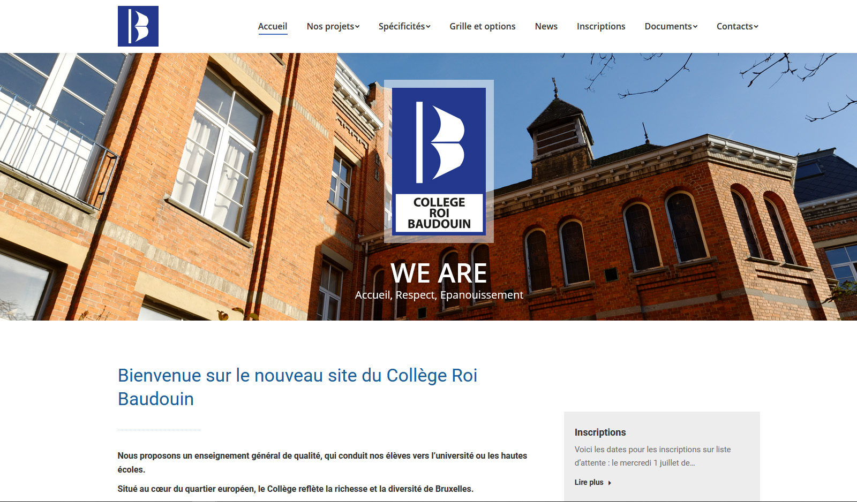Viewport: 857px width, 502px height.
Task: Expand the Nos projets dropdown
Action: pos(333,26)
